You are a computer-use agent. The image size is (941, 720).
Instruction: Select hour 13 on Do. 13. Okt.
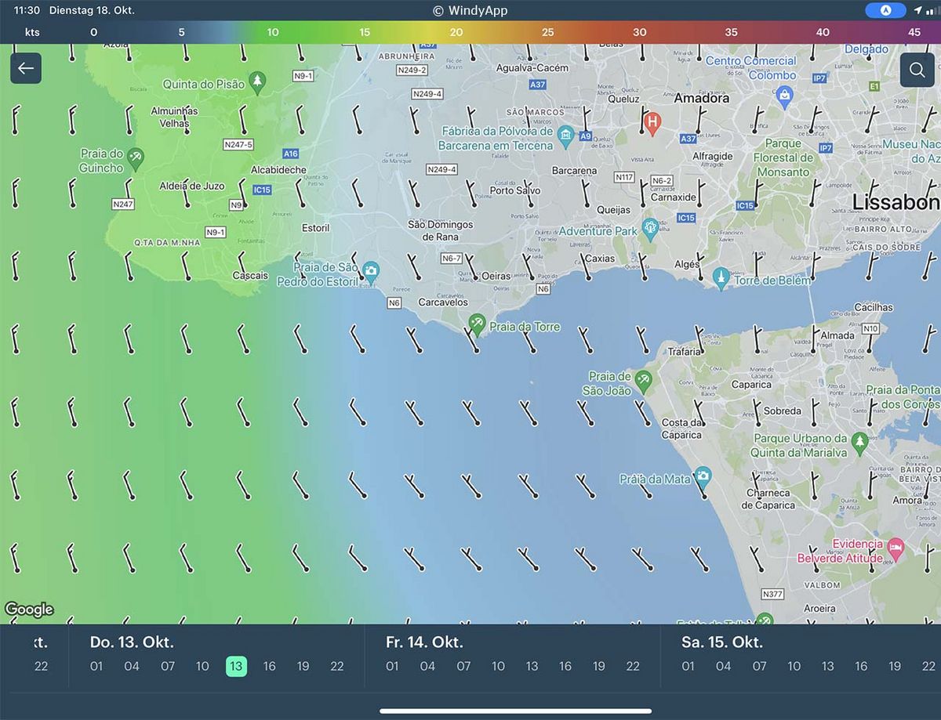(x=236, y=666)
